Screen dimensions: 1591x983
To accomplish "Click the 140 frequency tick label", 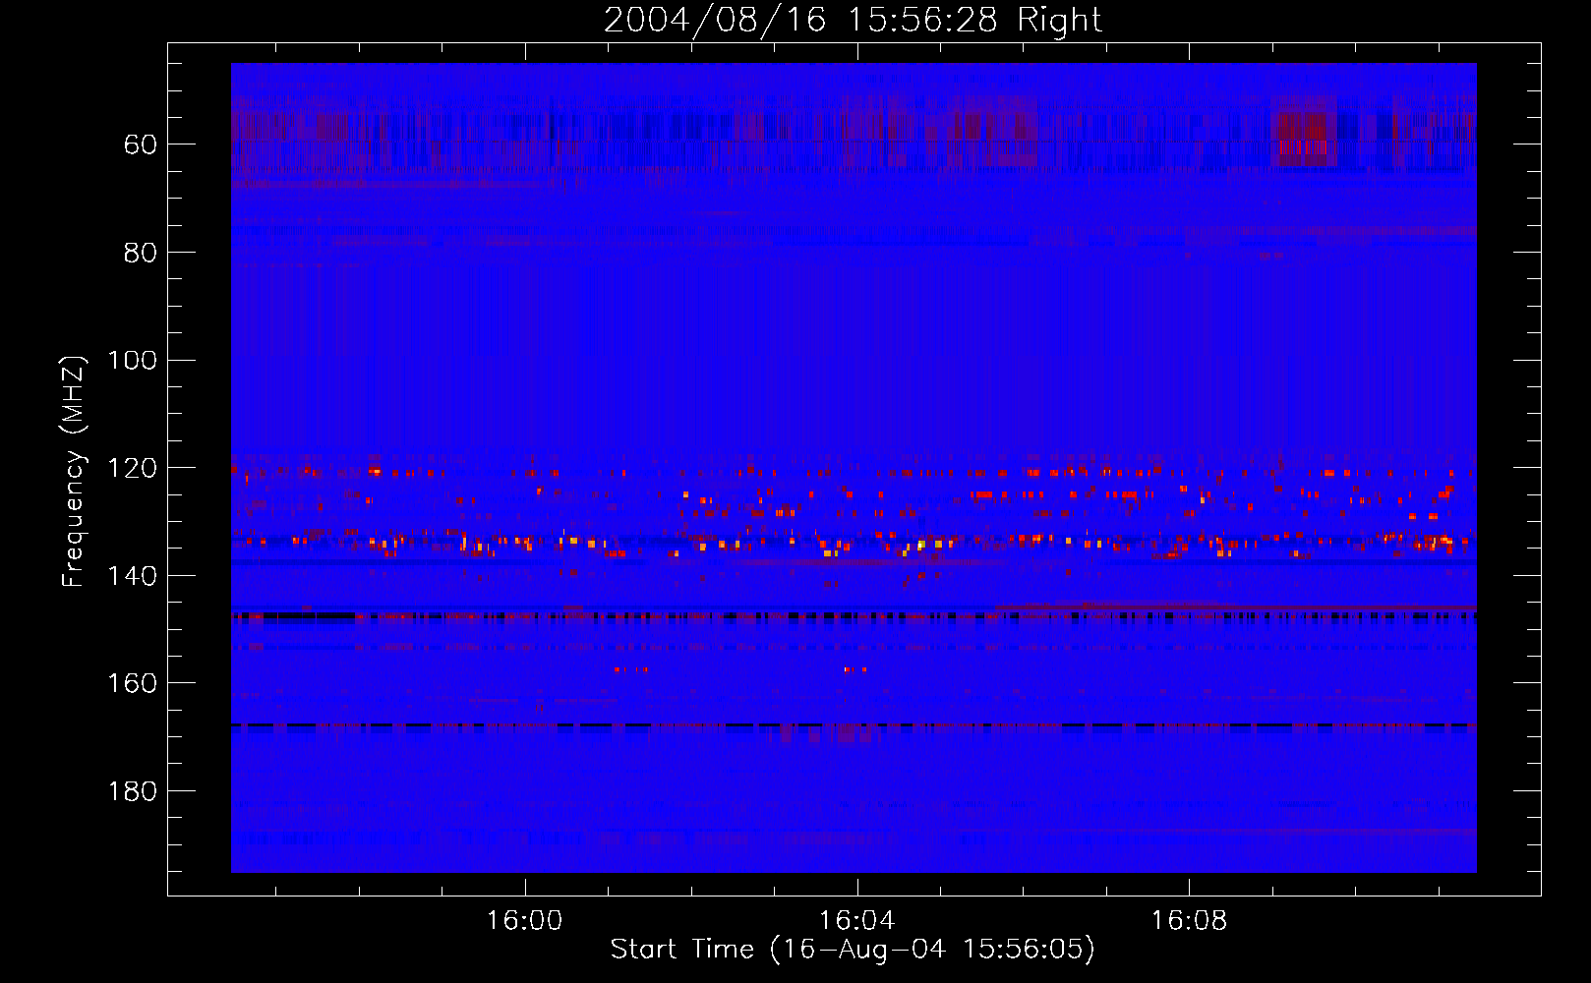I will [x=132, y=576].
